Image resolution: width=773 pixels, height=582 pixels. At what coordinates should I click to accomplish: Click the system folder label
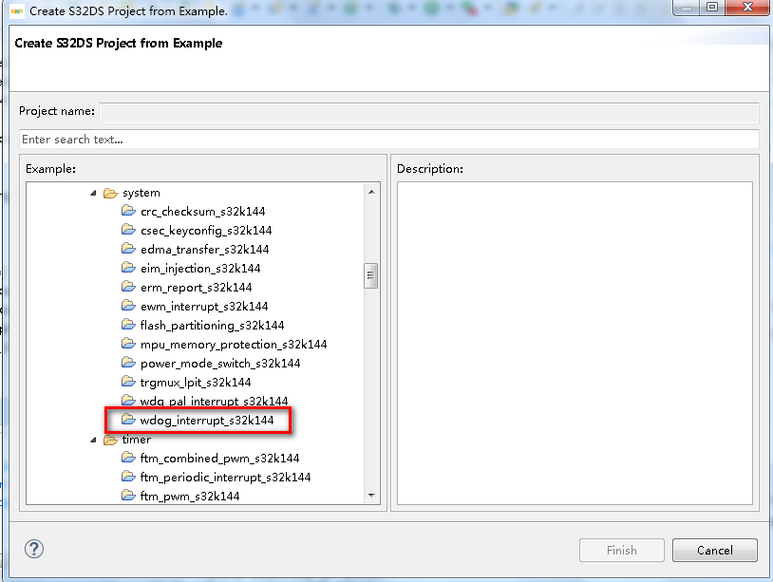(141, 193)
